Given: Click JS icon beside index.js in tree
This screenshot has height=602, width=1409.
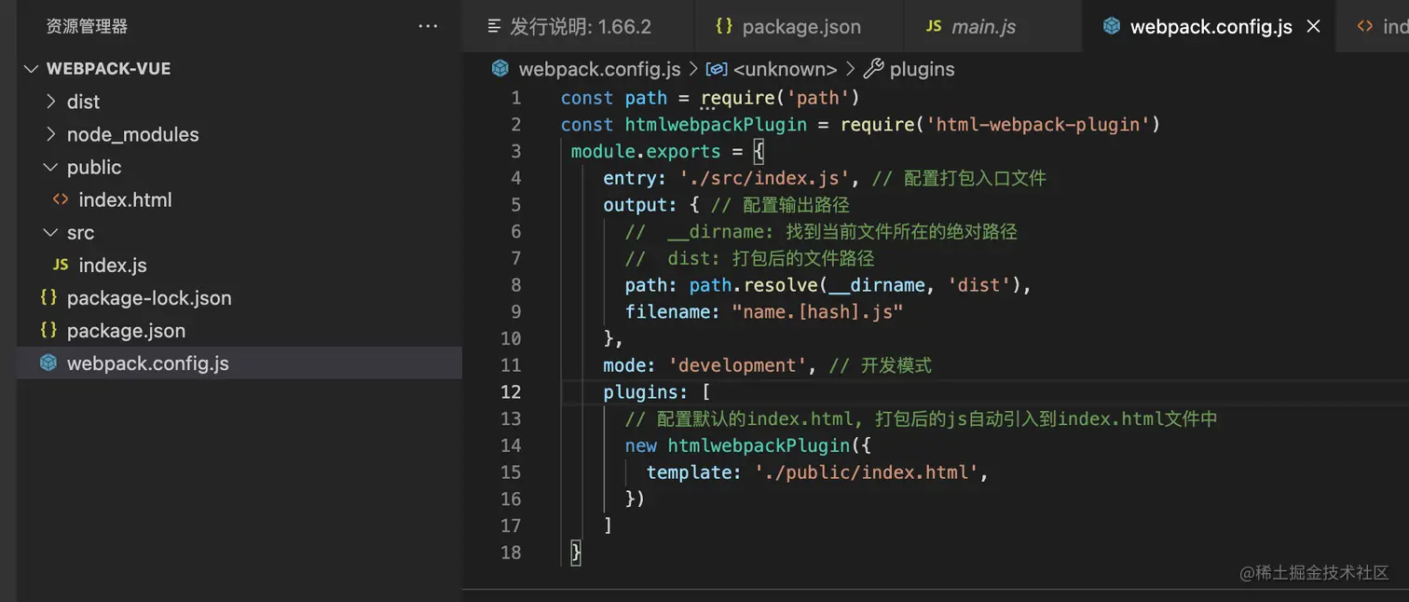Looking at the screenshot, I should click(61, 265).
